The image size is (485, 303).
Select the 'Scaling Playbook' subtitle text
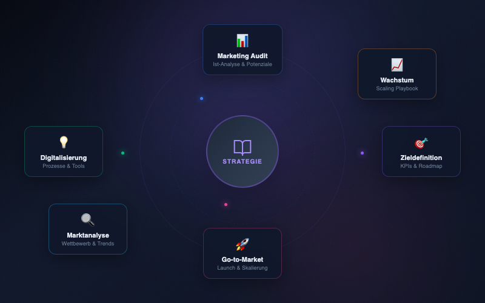397,88
